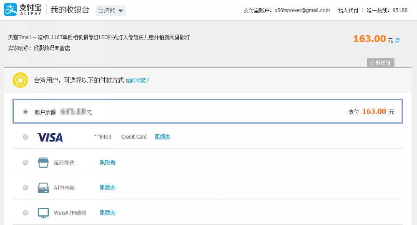The image size is (417, 225).
Task: Click the card number **8403
Action: (x=103, y=137)
